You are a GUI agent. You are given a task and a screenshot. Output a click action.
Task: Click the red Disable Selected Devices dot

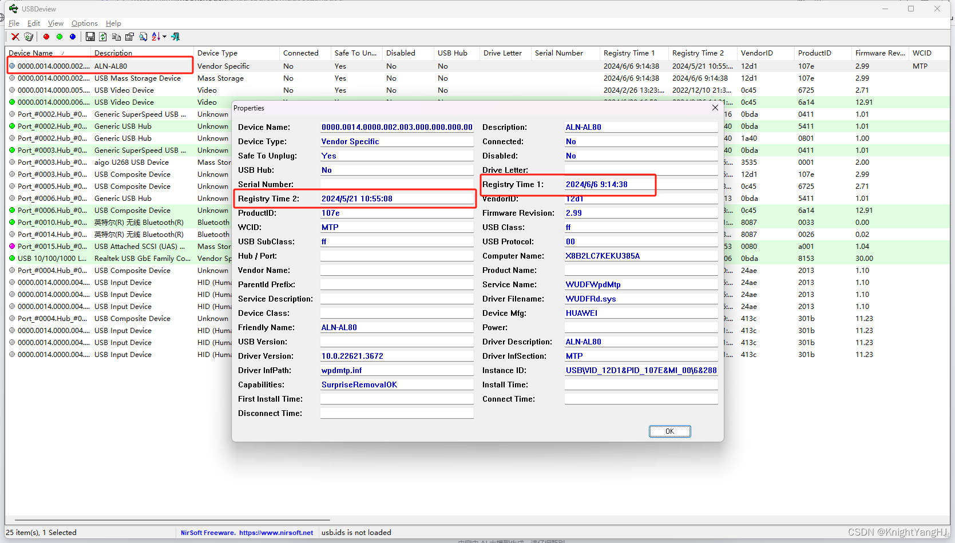click(x=46, y=37)
